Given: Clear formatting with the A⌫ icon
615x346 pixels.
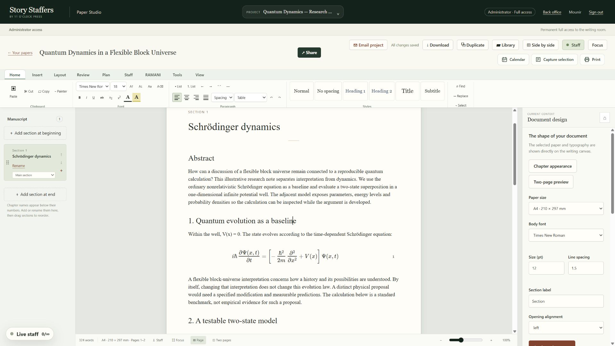Looking at the screenshot, I should tap(160, 86).
